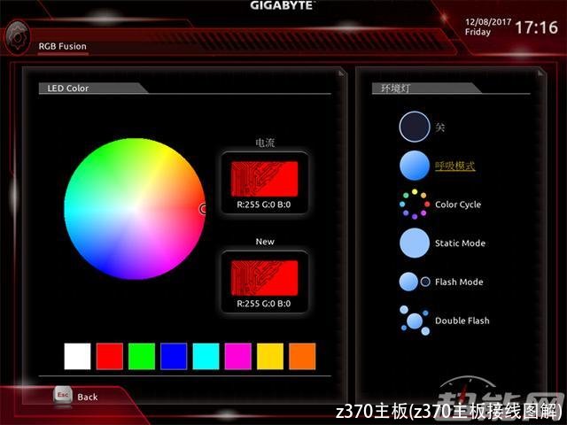Open the RGB Fusion tab
The width and height of the screenshot is (567, 425).
[x=62, y=46]
